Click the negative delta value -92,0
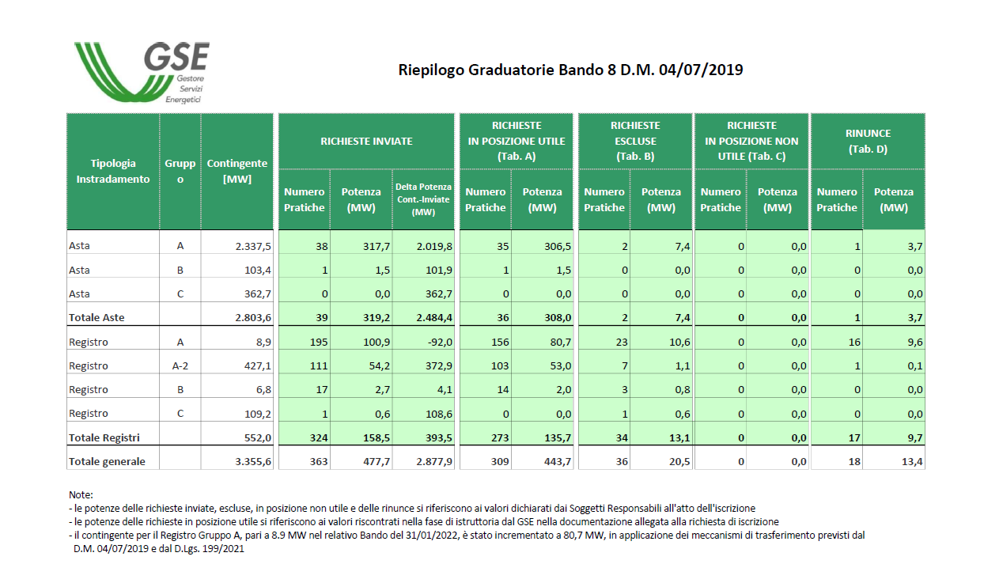Viewport: 984px width, 564px height. 440,342
